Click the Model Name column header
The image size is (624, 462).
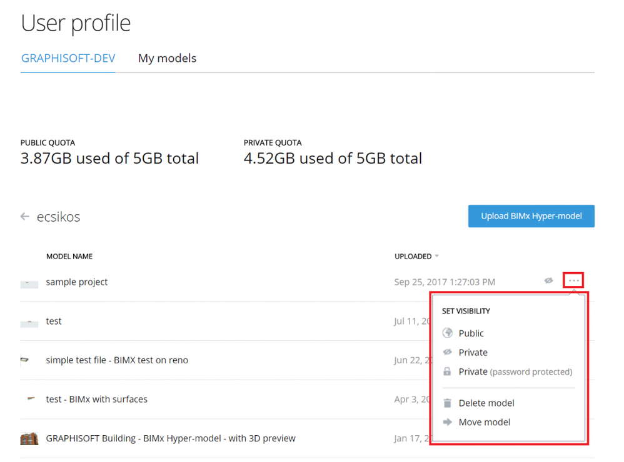[x=69, y=256]
